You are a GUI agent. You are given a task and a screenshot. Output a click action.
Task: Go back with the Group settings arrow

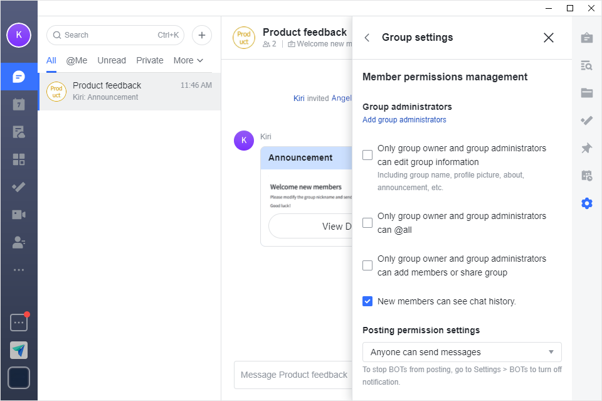[367, 38]
